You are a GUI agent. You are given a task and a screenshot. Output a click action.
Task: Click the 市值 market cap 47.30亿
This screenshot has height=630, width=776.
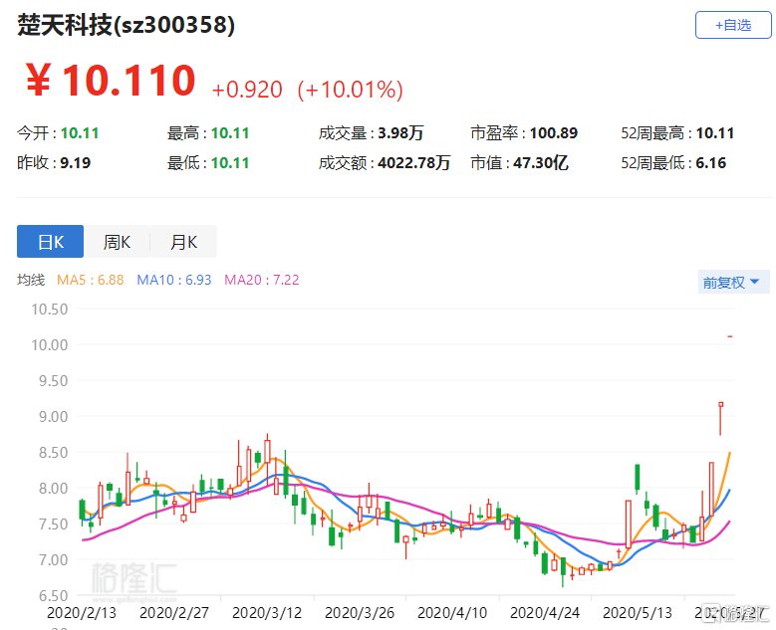point(541,162)
